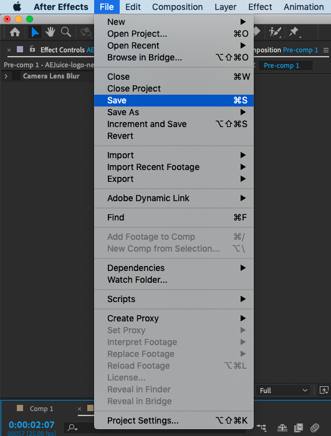Click Project Settings menu entry
Screen dimensions: 331x436
(174, 420)
